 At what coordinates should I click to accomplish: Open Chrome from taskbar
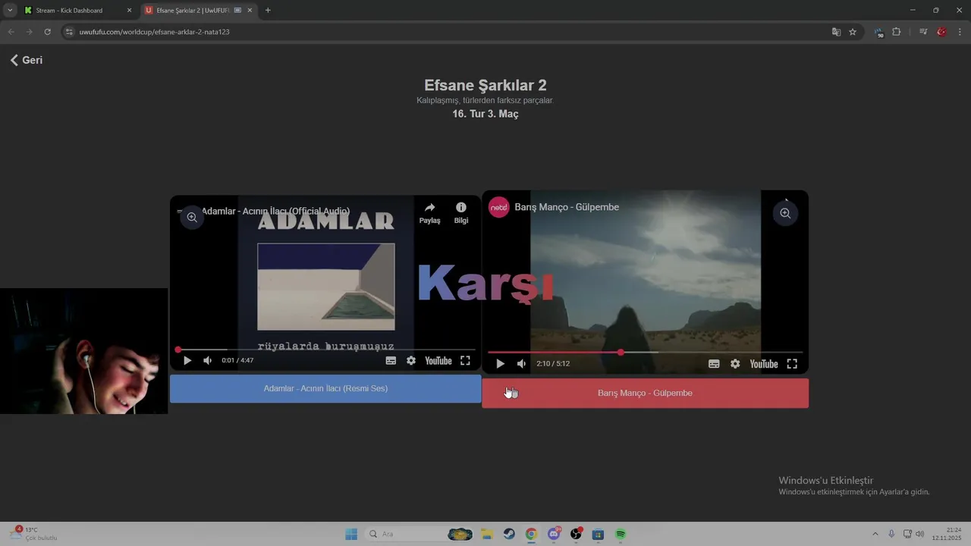531,534
